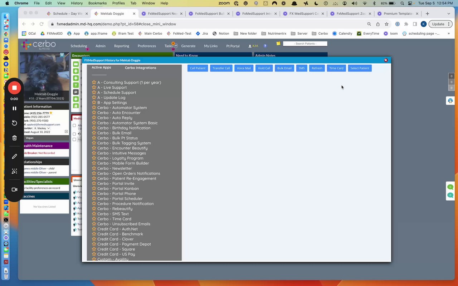Image resolution: width=458 pixels, height=286 pixels.
Task: Toggle the camera icon in recorder bar
Action: (14, 189)
